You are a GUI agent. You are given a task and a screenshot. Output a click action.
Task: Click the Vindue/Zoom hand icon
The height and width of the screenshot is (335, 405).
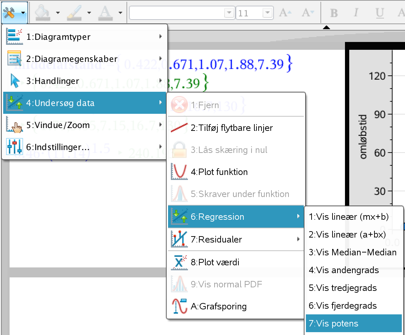point(15,125)
